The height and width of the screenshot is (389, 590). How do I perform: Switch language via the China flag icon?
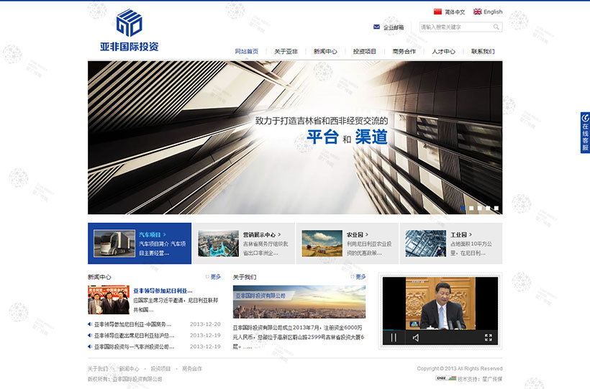click(437, 12)
